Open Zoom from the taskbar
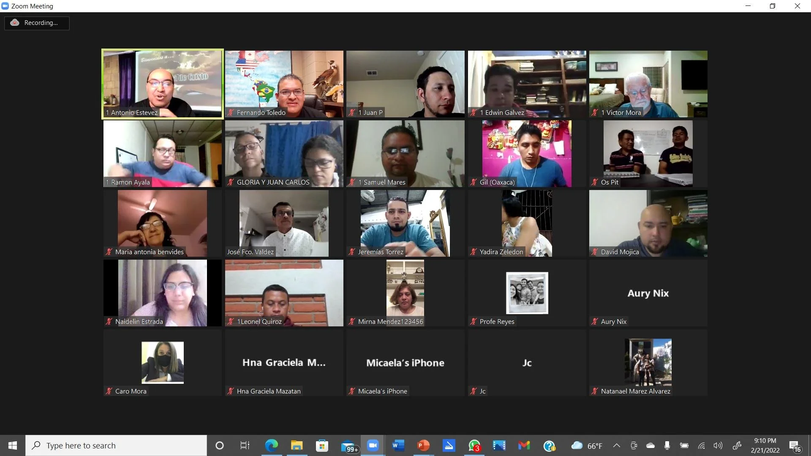811x456 pixels. pyautogui.click(x=373, y=445)
